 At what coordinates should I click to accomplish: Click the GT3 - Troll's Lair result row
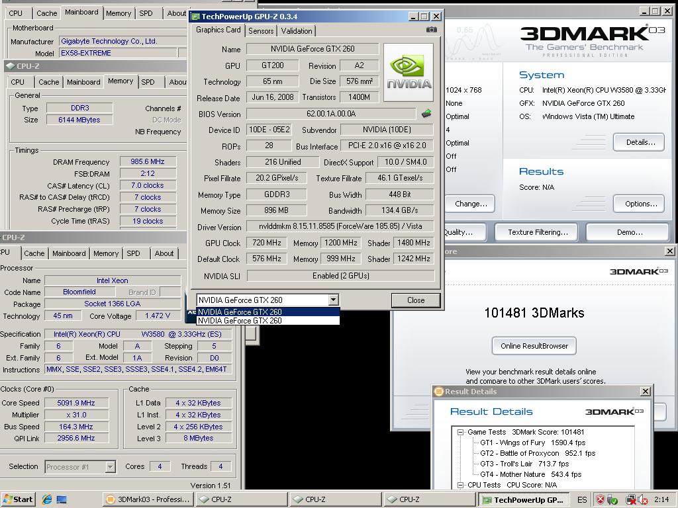(524, 464)
